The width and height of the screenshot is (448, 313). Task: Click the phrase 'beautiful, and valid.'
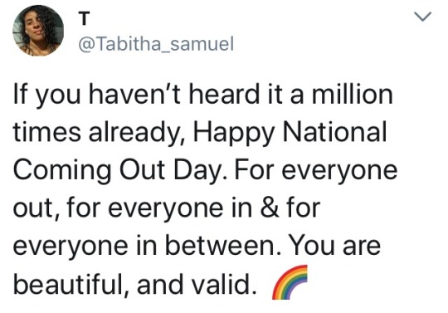134,284
